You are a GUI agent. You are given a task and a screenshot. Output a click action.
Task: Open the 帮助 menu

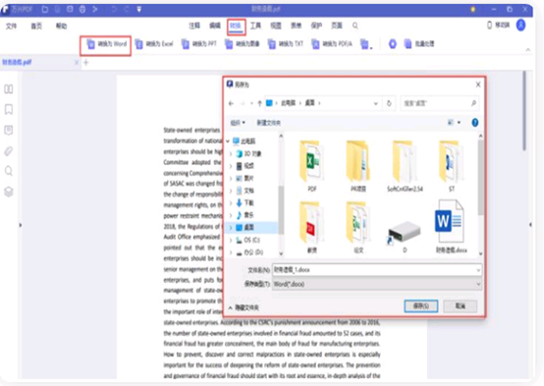[62, 27]
